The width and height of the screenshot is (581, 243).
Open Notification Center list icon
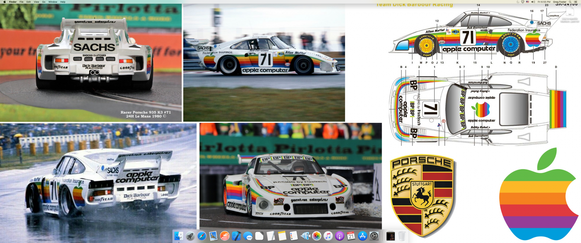coord(576,2)
